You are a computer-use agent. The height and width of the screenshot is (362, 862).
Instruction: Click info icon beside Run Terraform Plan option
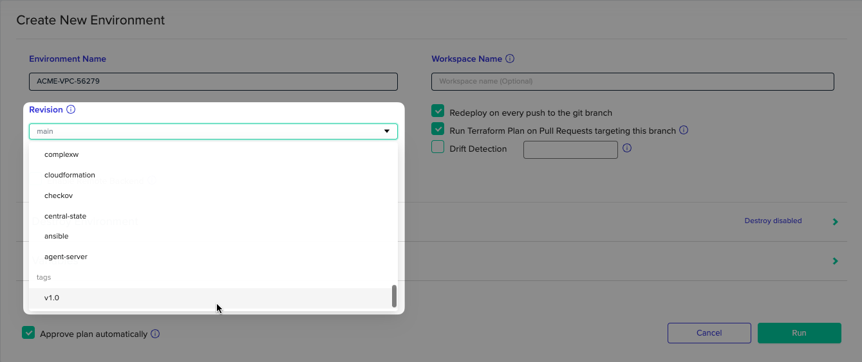pyautogui.click(x=684, y=130)
